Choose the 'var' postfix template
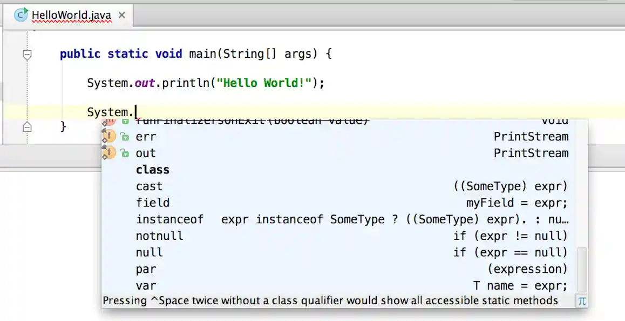Viewport: 625px width, 321px height. 146,286
